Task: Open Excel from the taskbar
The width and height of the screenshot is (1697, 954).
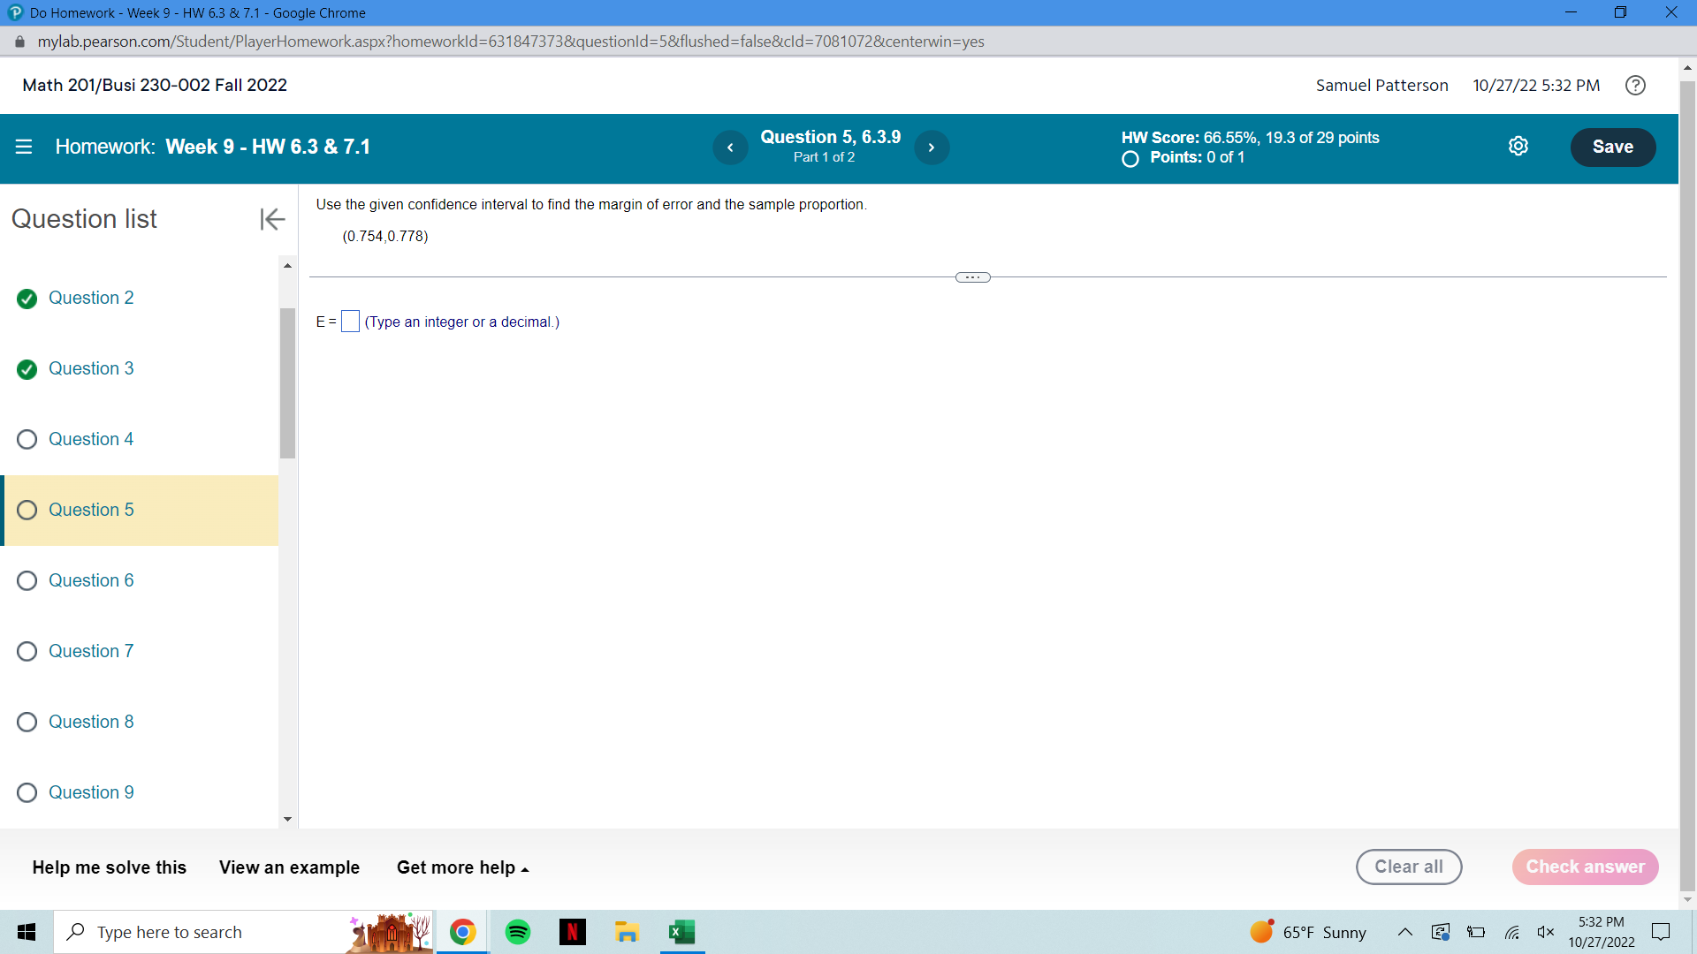Action: click(681, 932)
